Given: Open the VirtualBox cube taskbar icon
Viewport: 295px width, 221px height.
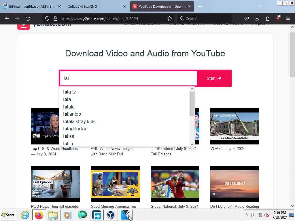Looking at the screenshot, I should point(111,215).
